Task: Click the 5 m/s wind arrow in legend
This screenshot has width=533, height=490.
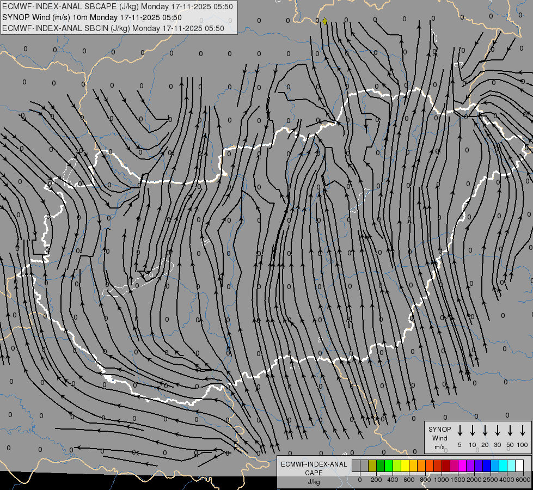Action: tap(460, 430)
